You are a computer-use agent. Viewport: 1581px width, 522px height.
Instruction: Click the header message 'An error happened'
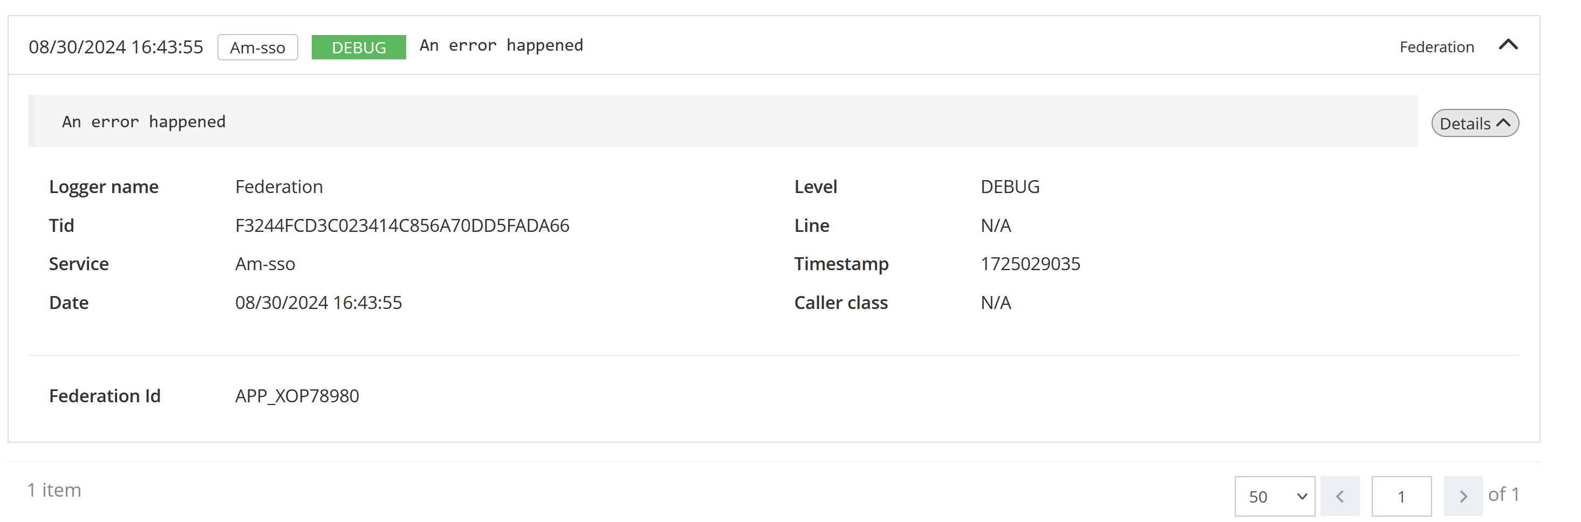point(501,45)
